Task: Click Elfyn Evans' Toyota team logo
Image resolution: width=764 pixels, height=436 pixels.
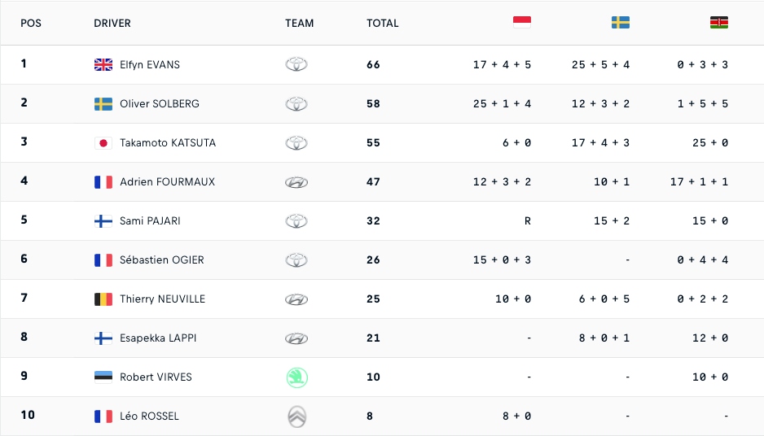Action: click(x=296, y=65)
